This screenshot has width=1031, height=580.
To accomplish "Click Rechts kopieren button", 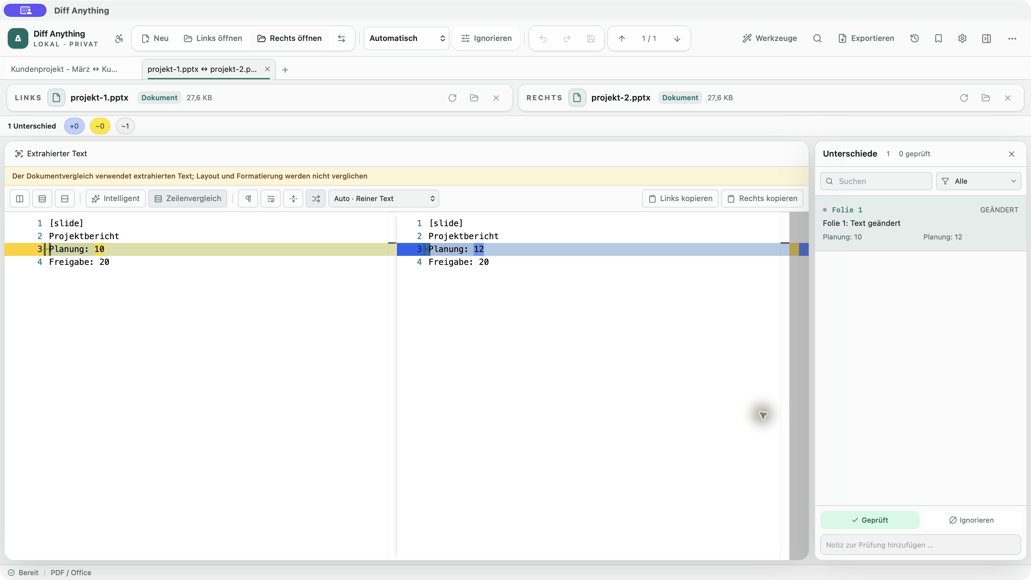I will (762, 198).
